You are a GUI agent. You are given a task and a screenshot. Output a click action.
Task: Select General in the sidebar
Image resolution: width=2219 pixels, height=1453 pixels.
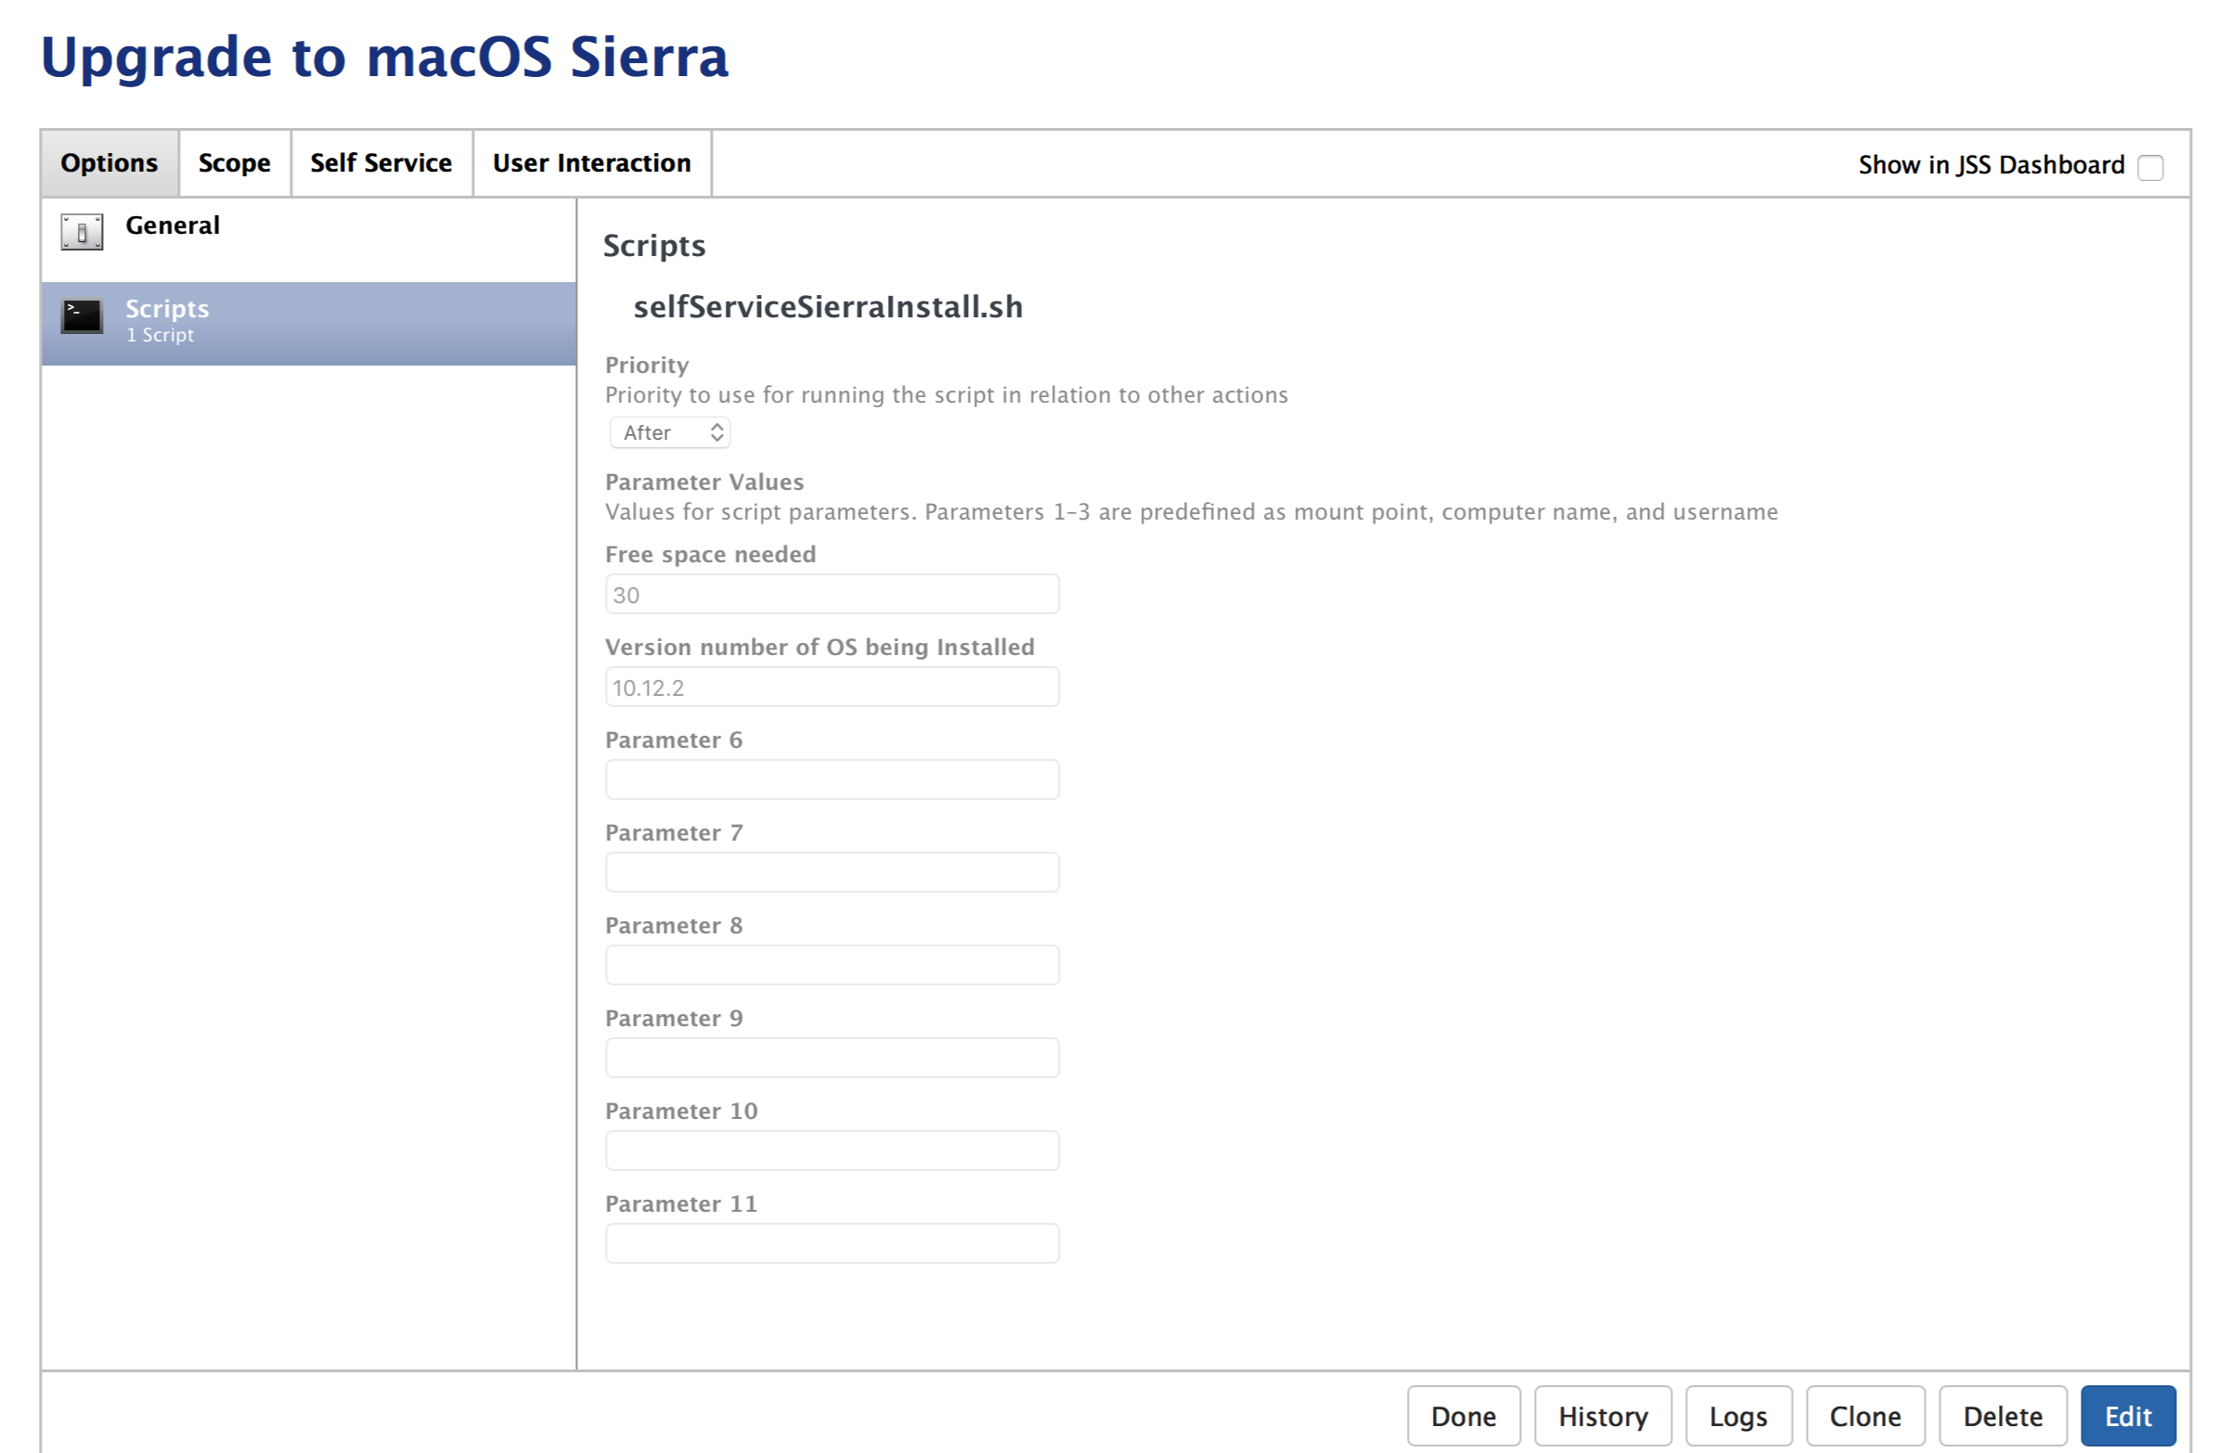pyautogui.click(x=309, y=239)
